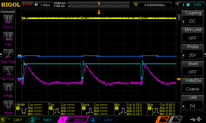Click the T trigger label in the header
Viewport: 206px width, 123px height.
pos(177,5)
